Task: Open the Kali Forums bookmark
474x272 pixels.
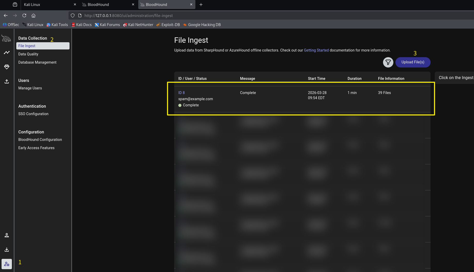Action: [107, 25]
